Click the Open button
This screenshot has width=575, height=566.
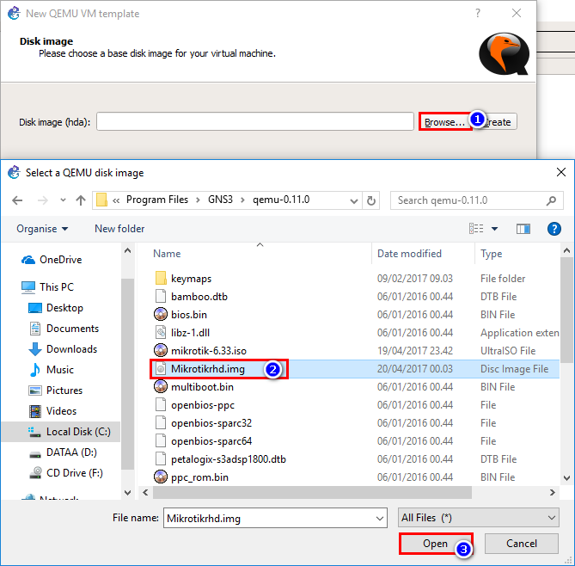point(436,544)
